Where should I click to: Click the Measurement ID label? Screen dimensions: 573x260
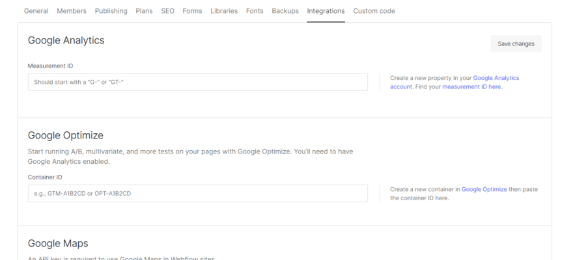(50, 66)
